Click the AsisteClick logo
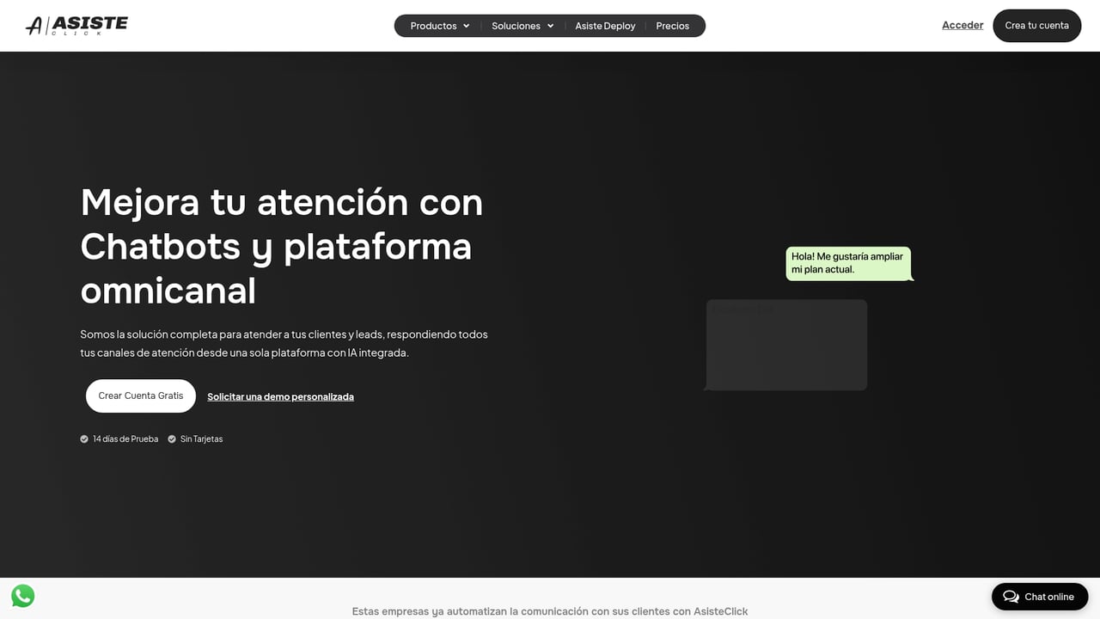 pos(76,25)
